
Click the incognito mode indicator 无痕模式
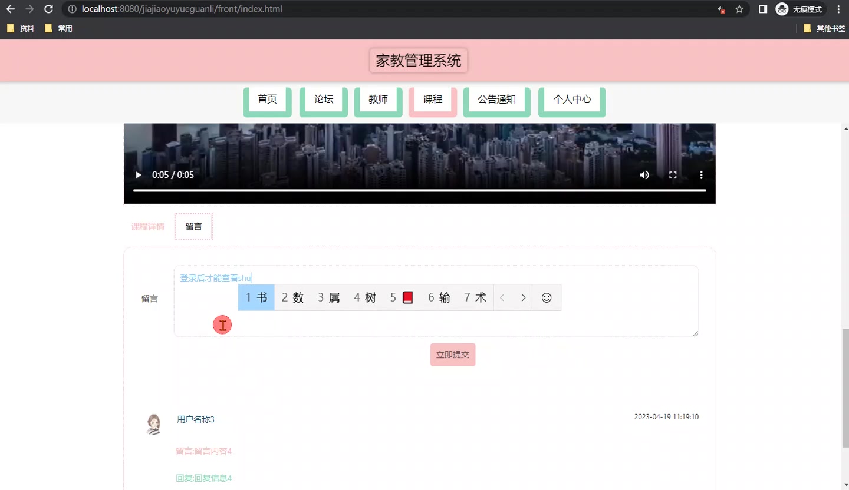click(x=799, y=9)
